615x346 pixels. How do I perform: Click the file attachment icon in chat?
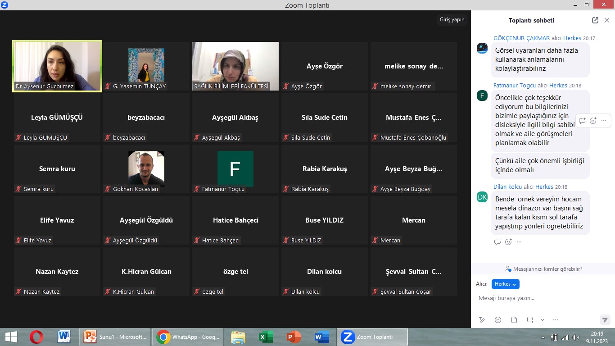coord(514,320)
